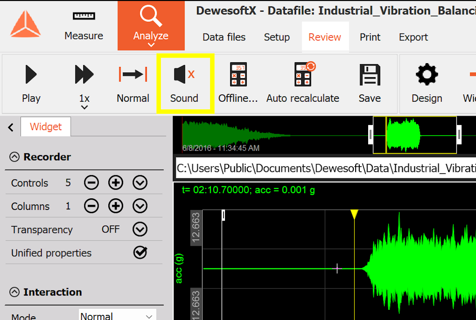
Task: Click the white cursor marker on recorder
Action: (x=223, y=215)
